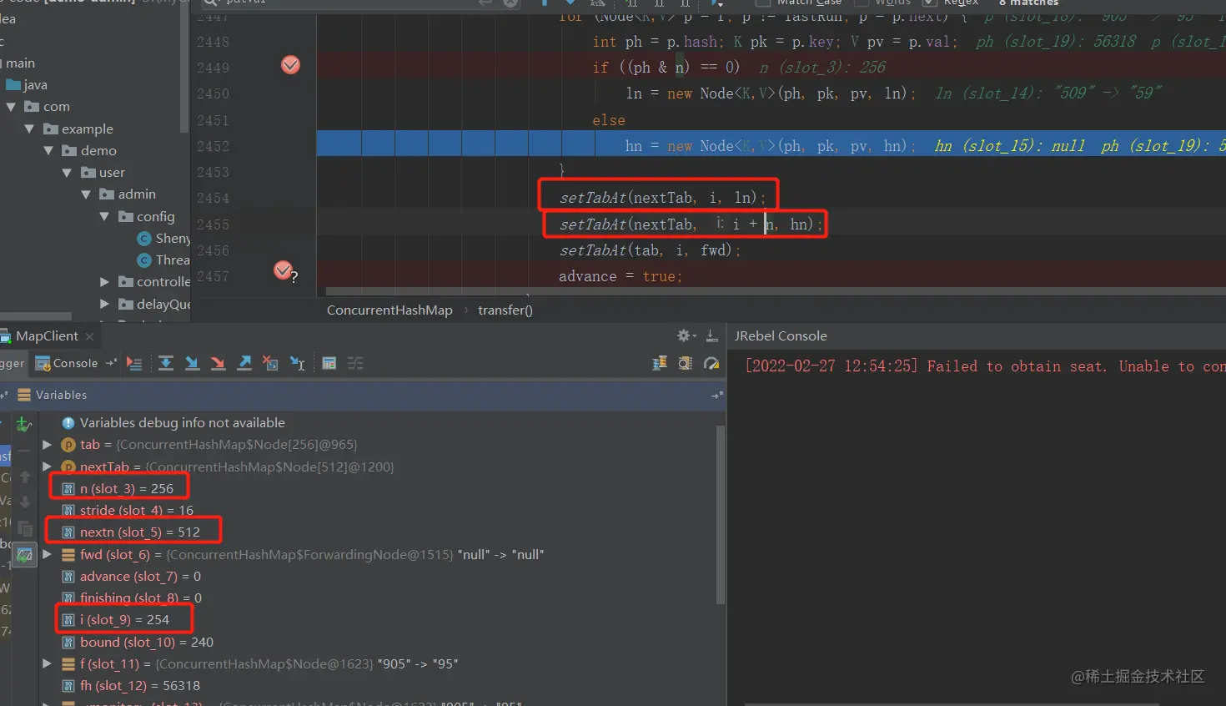The width and height of the screenshot is (1226, 706).
Task: Collapse the demo package folder
Action: [x=48, y=150]
